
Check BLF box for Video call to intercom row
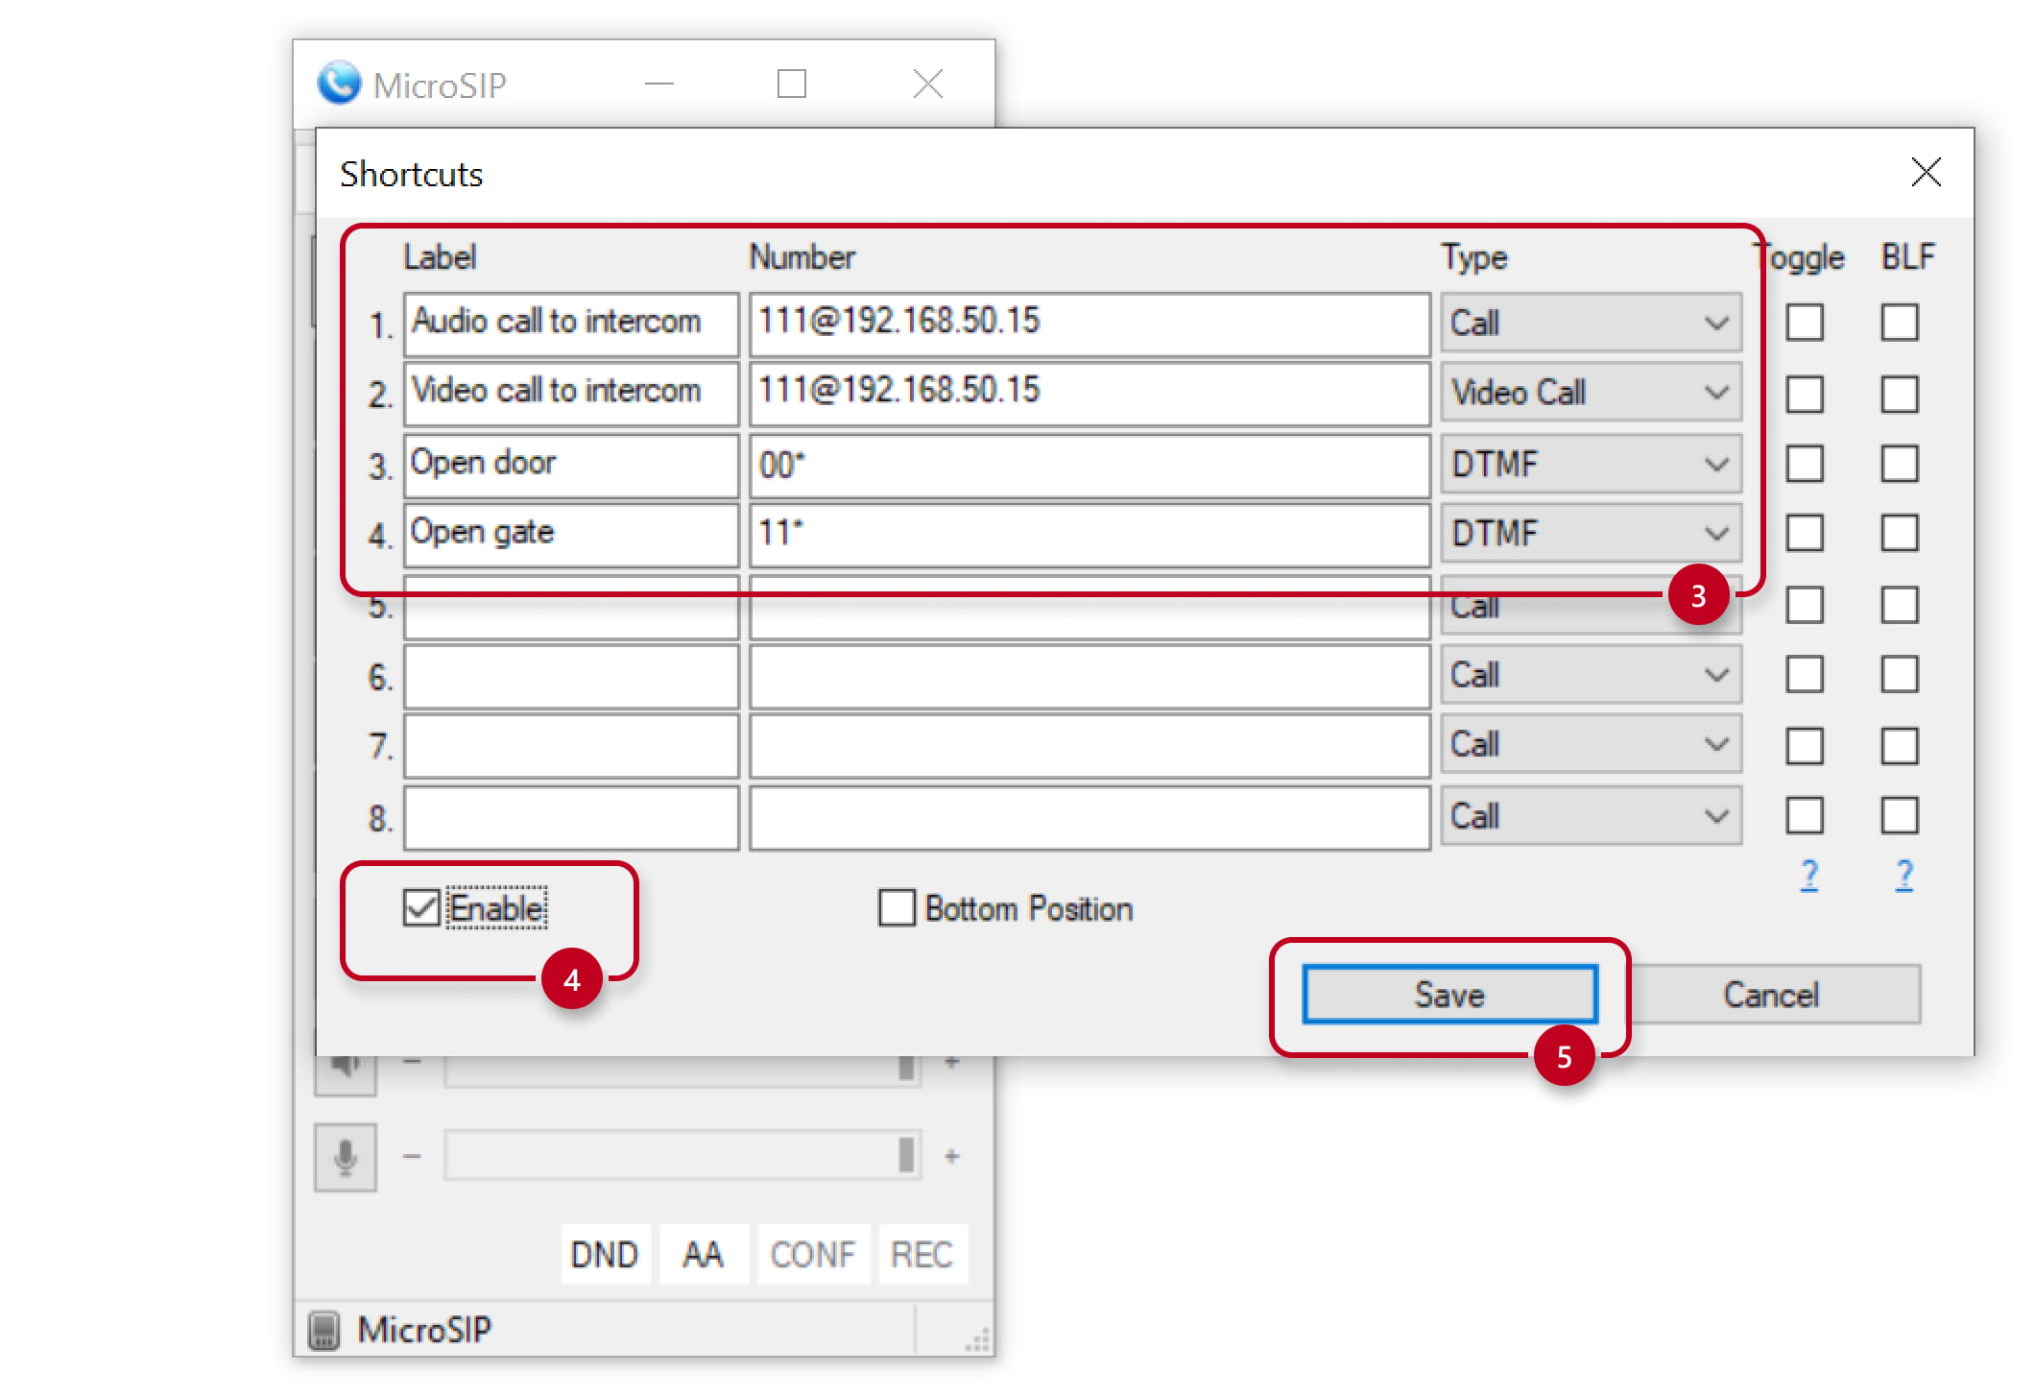click(1900, 394)
